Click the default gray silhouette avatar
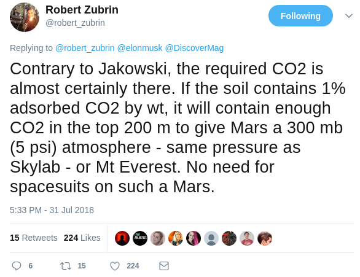The image size is (360, 277). (x=211, y=238)
